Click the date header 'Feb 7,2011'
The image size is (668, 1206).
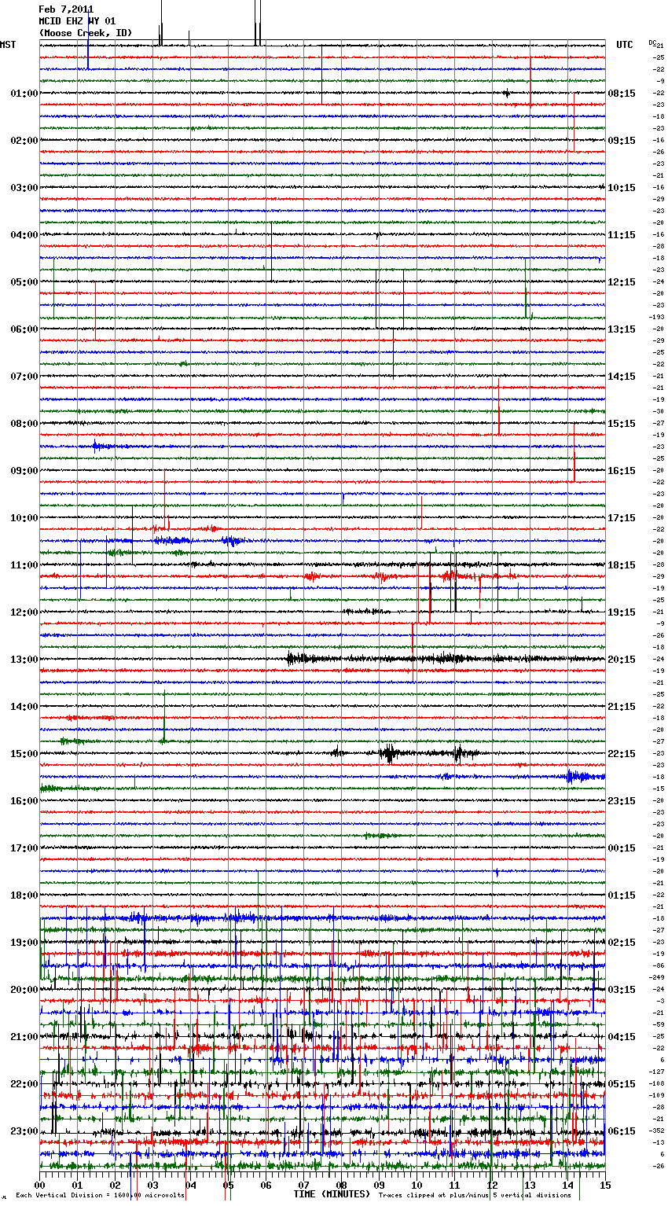pyautogui.click(x=66, y=9)
